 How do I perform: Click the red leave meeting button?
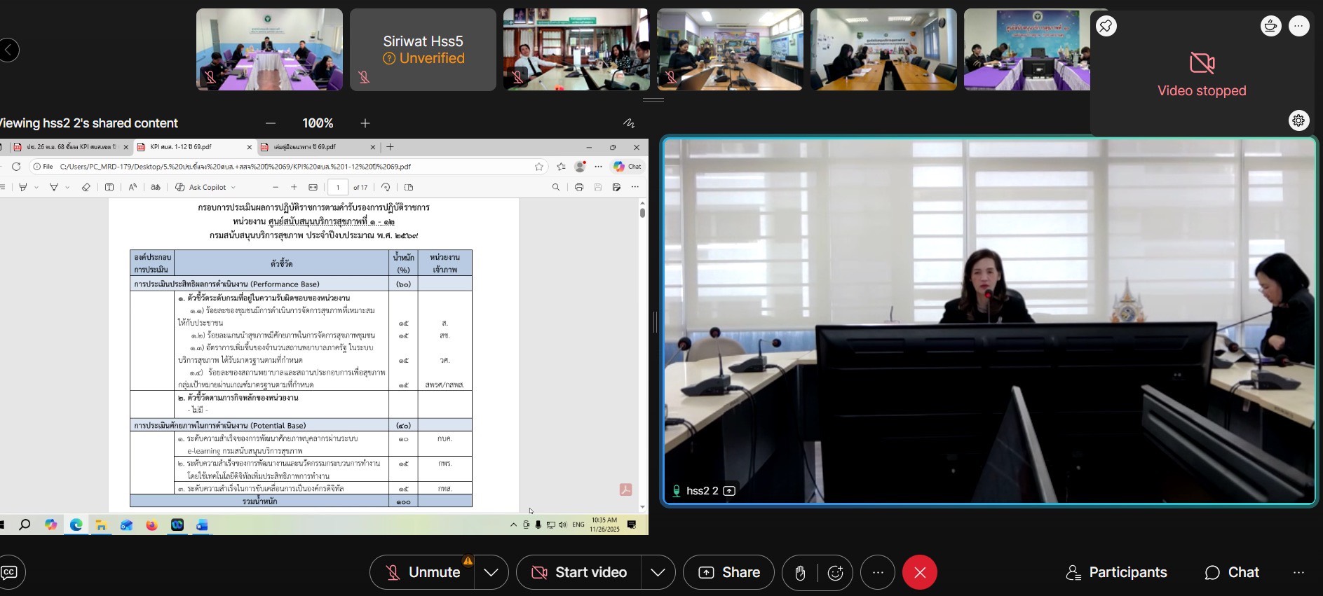920,573
